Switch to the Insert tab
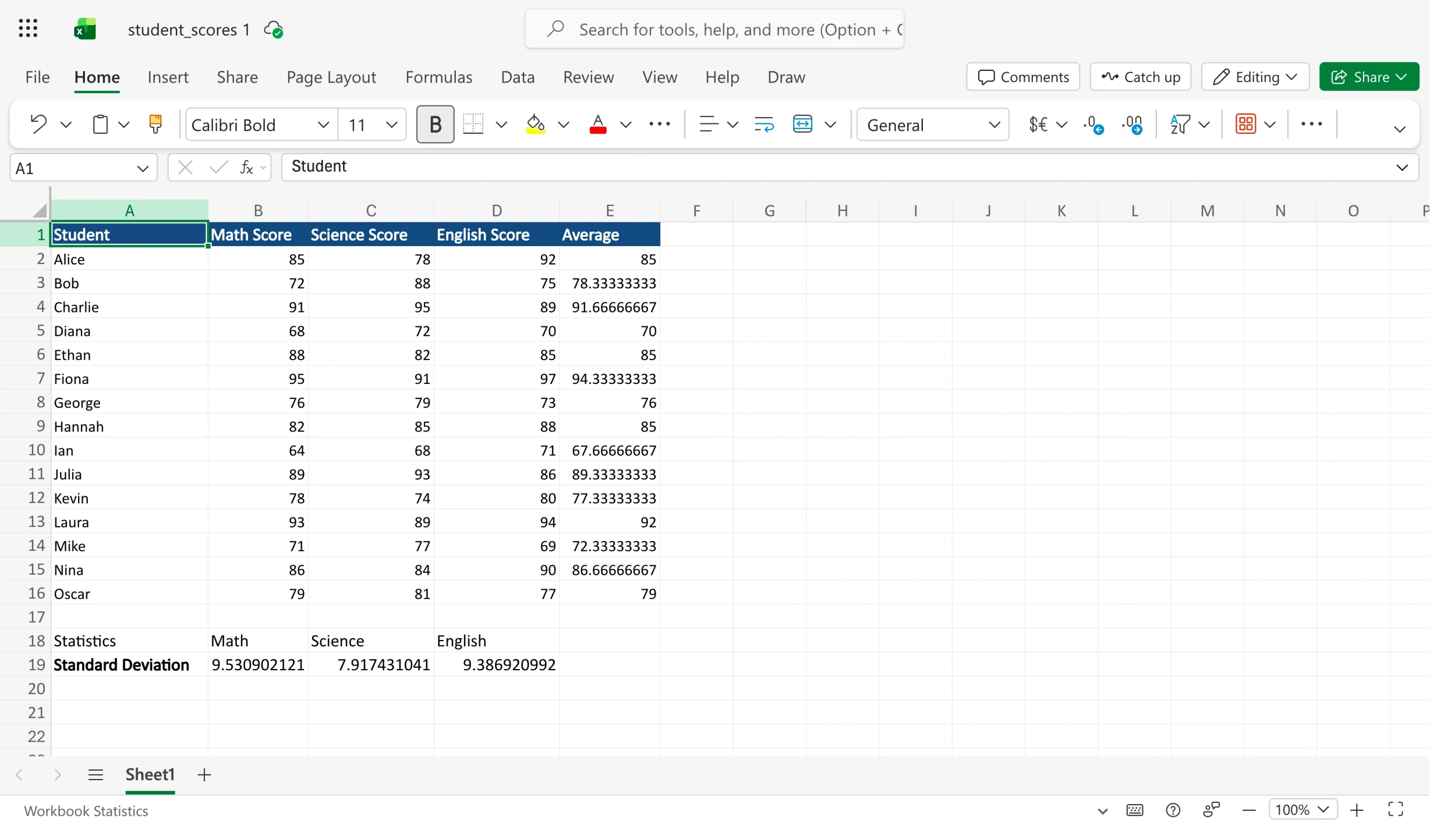Viewport: 1430px width, 822px height. [x=168, y=77]
